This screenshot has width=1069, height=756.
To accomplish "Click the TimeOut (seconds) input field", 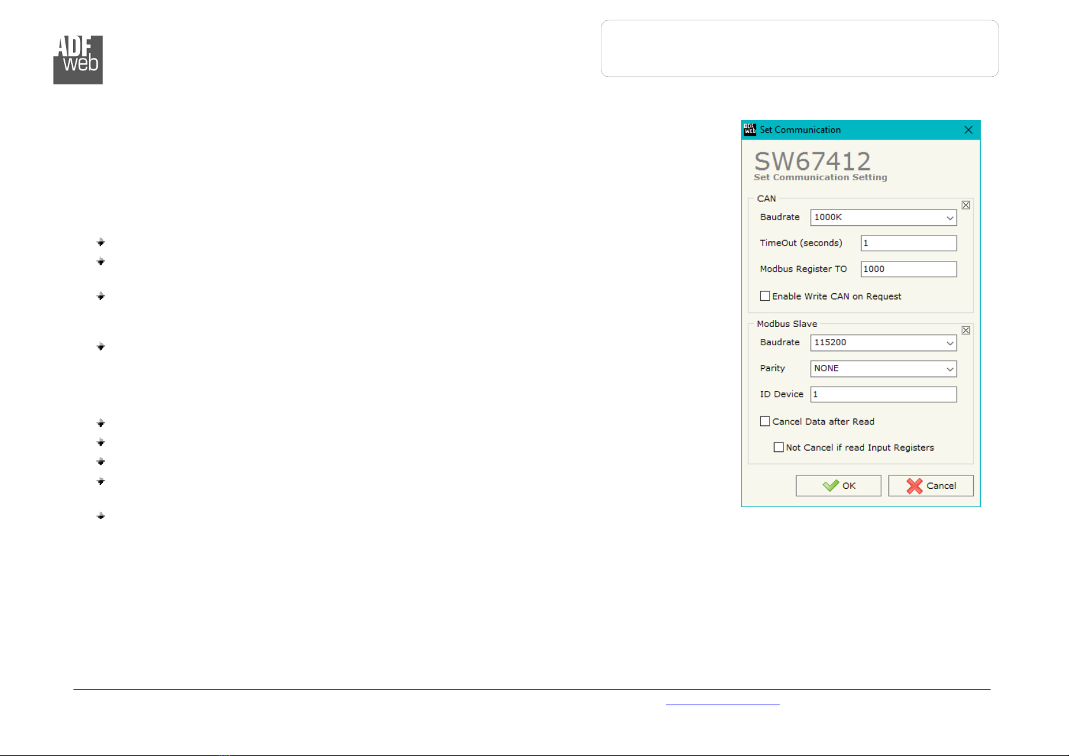I will click(908, 243).
